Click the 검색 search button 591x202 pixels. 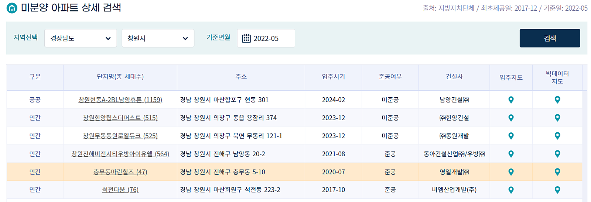[550, 38]
